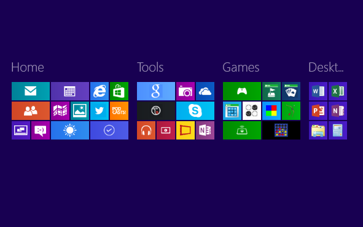
Task: Open the dark tile with circular logo
Action: pos(156,111)
